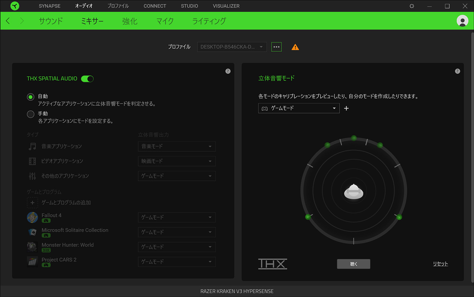
Task: Open the 強化 sub-tab
Action: pyautogui.click(x=130, y=21)
